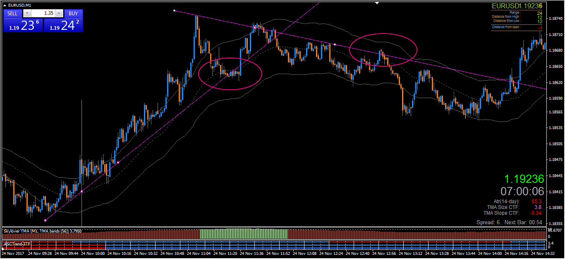
Task: Click the 1.18385 price scale label
Action: tap(555, 207)
